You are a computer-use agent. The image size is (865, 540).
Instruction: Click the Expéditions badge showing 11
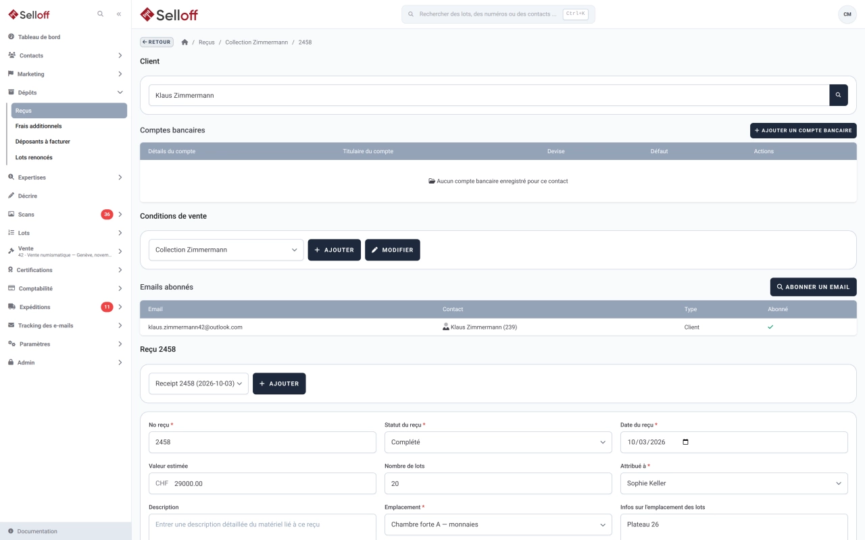[x=107, y=307]
